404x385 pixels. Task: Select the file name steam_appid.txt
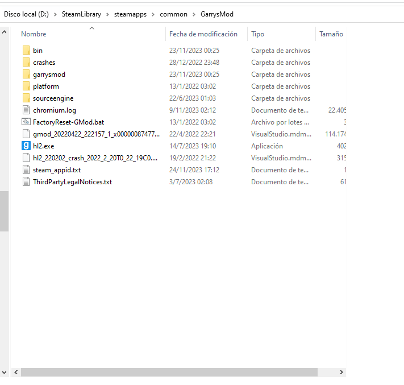57,170
